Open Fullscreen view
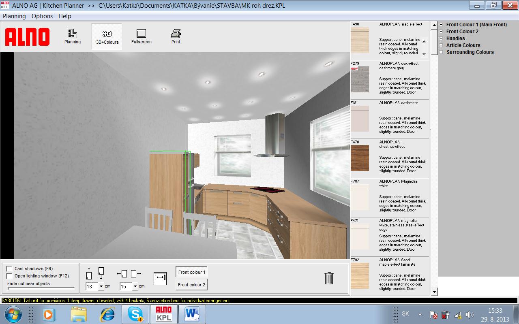The height and width of the screenshot is (324, 519). click(141, 36)
